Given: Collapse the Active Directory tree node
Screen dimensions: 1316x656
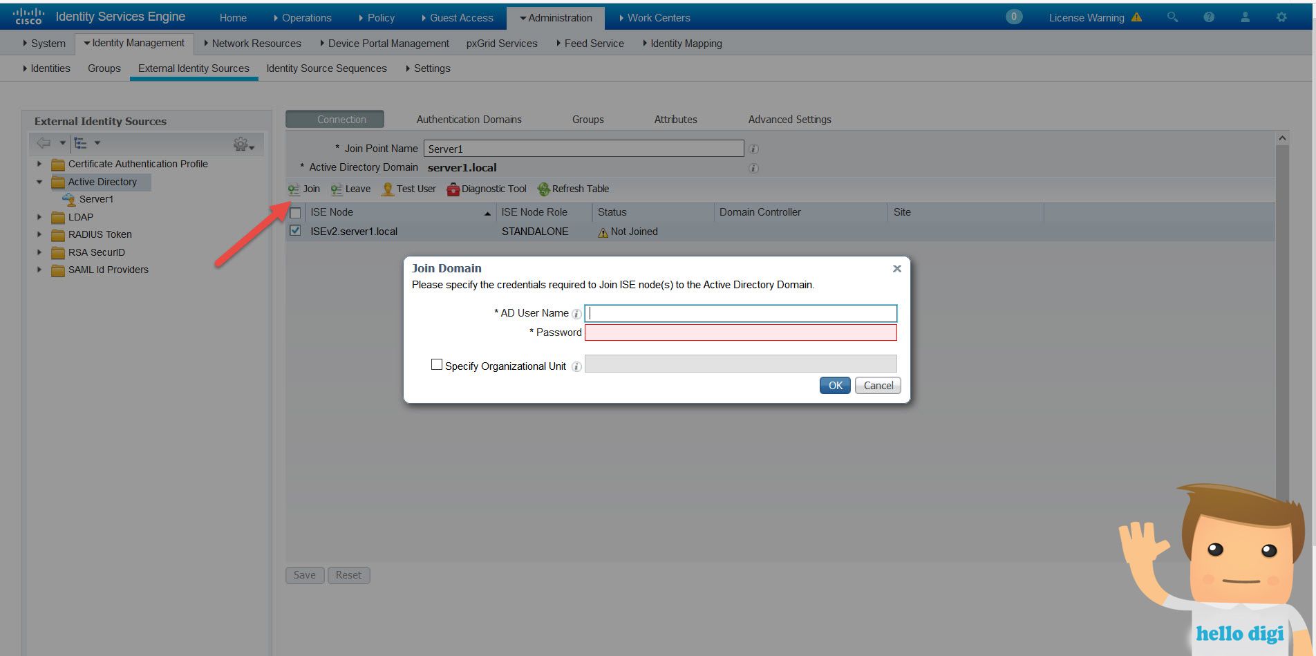Looking at the screenshot, I should click(39, 182).
